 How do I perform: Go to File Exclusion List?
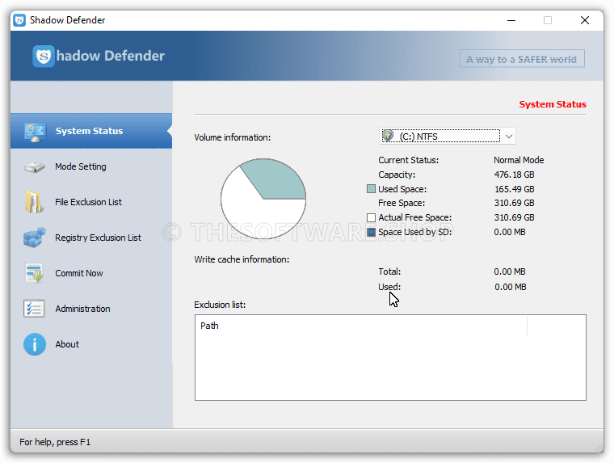[91, 202]
